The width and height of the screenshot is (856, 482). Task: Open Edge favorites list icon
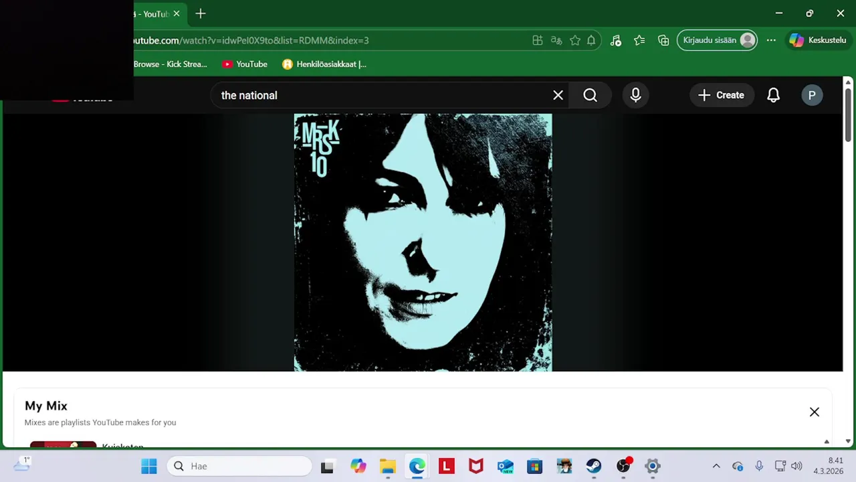(639, 40)
